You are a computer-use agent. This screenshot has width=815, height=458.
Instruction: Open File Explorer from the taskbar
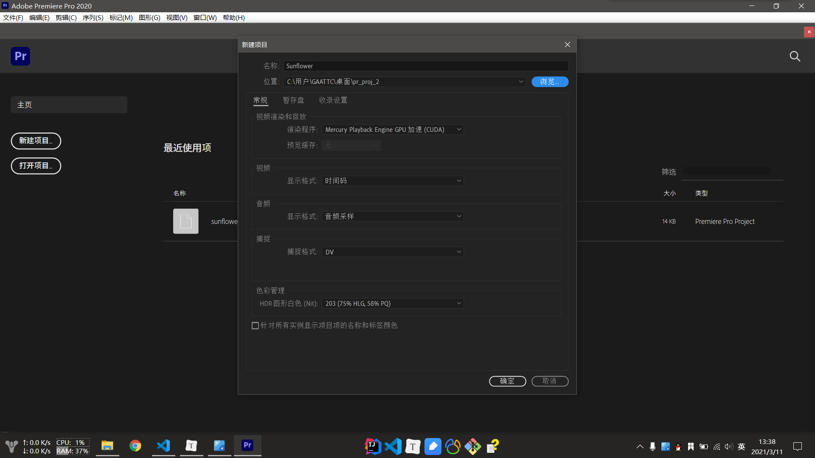tap(107, 446)
